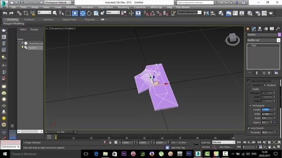This screenshot has width=282, height=158.
Task: Toggle the Real-World Map Size checkbox
Action: (x=249, y=81)
